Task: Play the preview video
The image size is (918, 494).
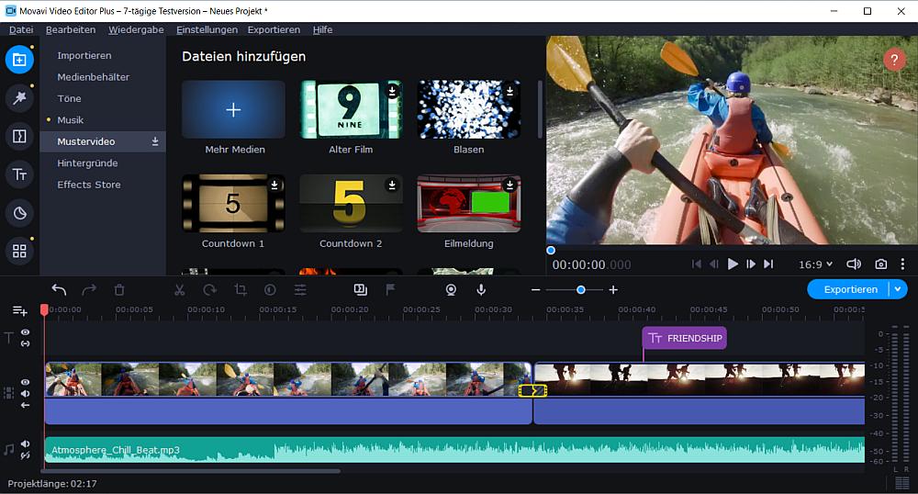Action: pos(732,264)
